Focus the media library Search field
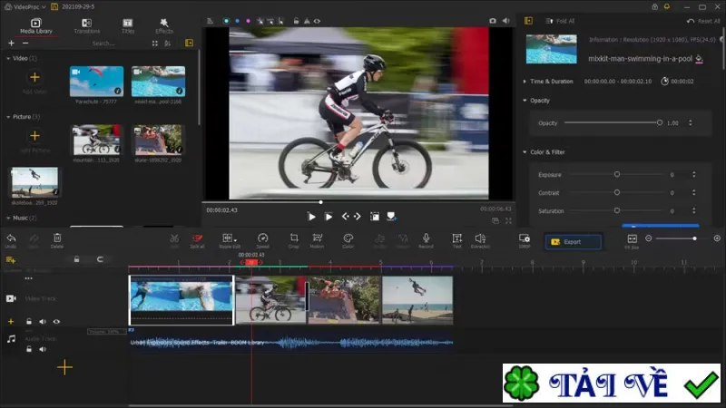726x408 pixels. click(103, 43)
